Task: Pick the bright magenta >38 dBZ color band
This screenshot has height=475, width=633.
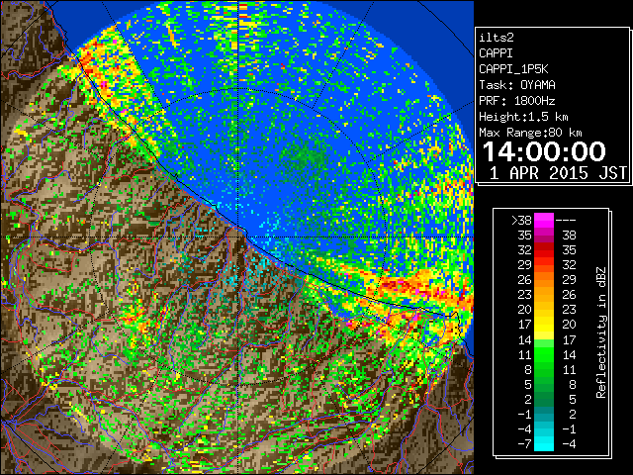Action: pos(544,220)
